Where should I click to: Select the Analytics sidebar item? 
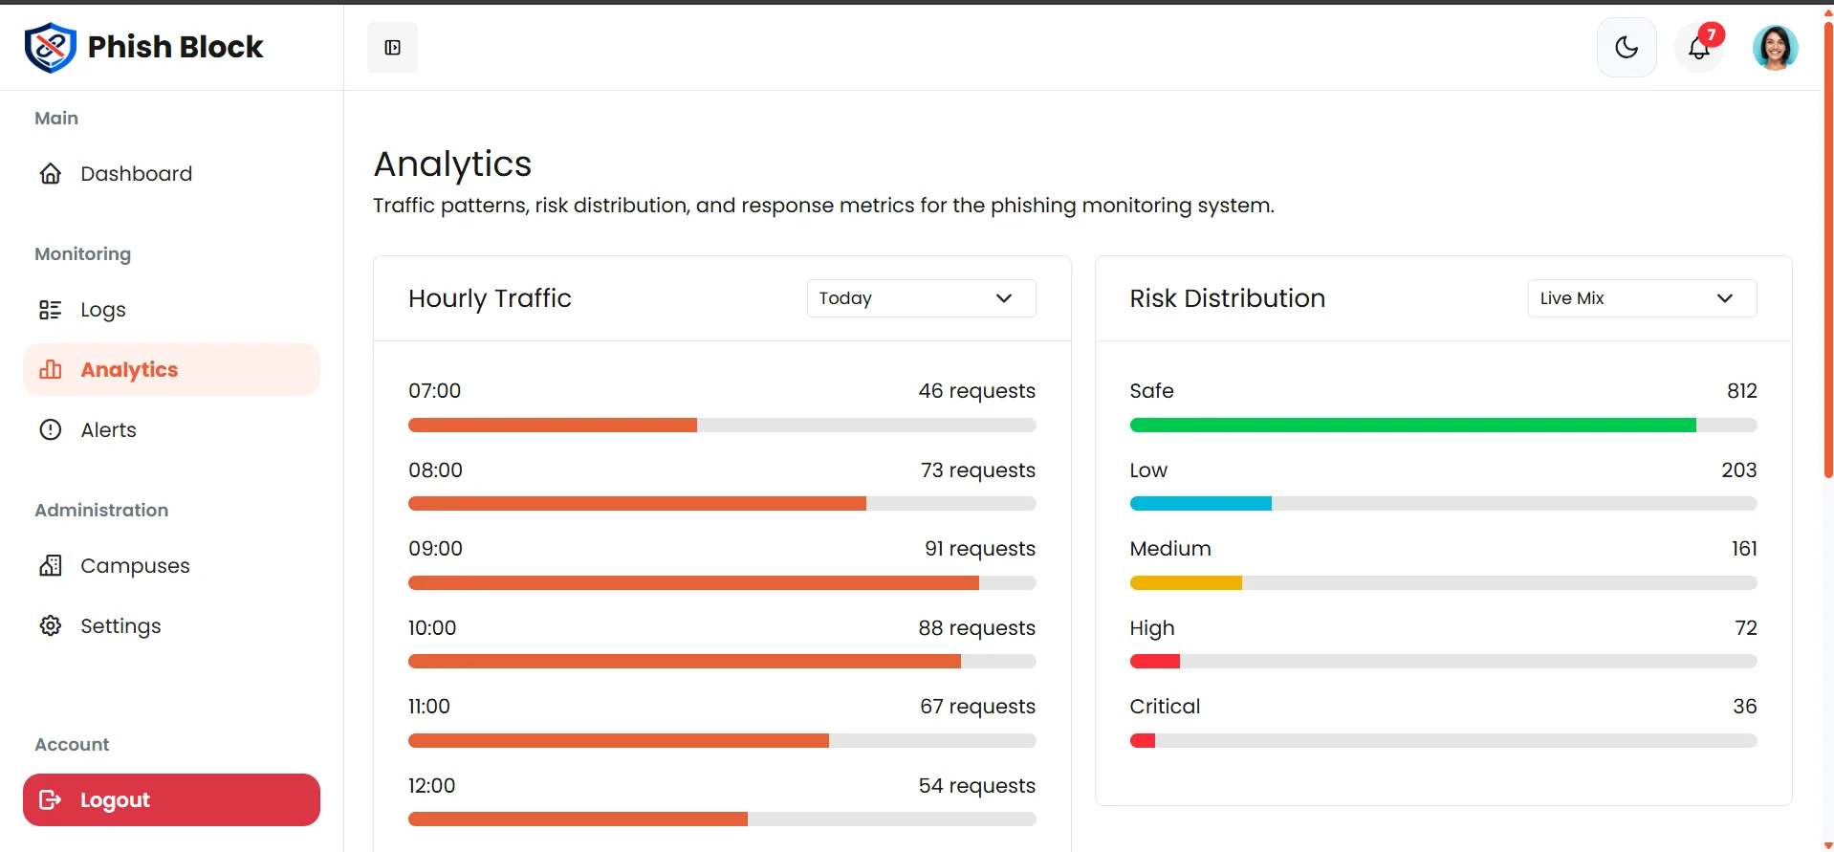click(172, 369)
